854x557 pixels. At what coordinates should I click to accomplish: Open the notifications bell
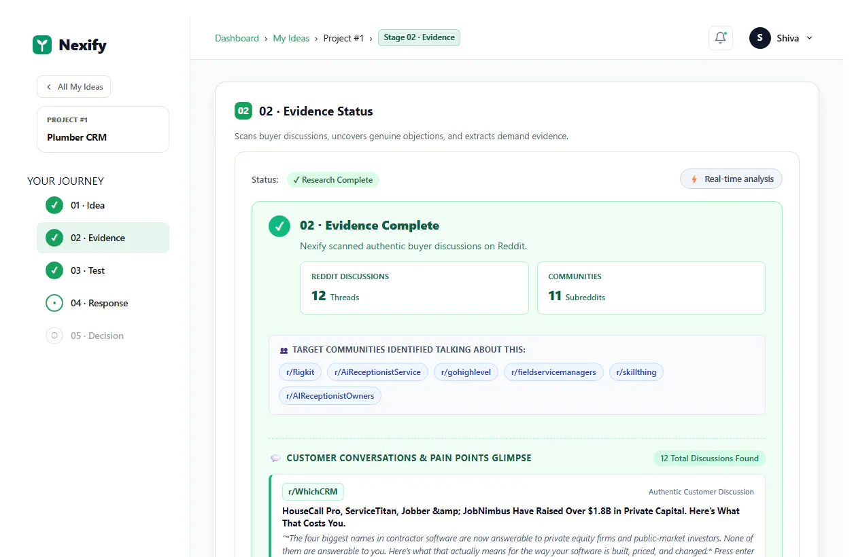(721, 38)
